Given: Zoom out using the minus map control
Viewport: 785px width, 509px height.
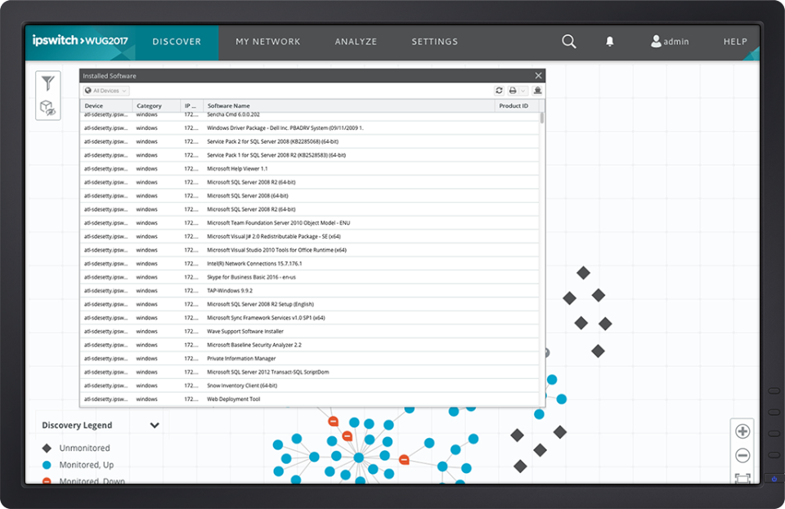Looking at the screenshot, I should click(x=742, y=455).
